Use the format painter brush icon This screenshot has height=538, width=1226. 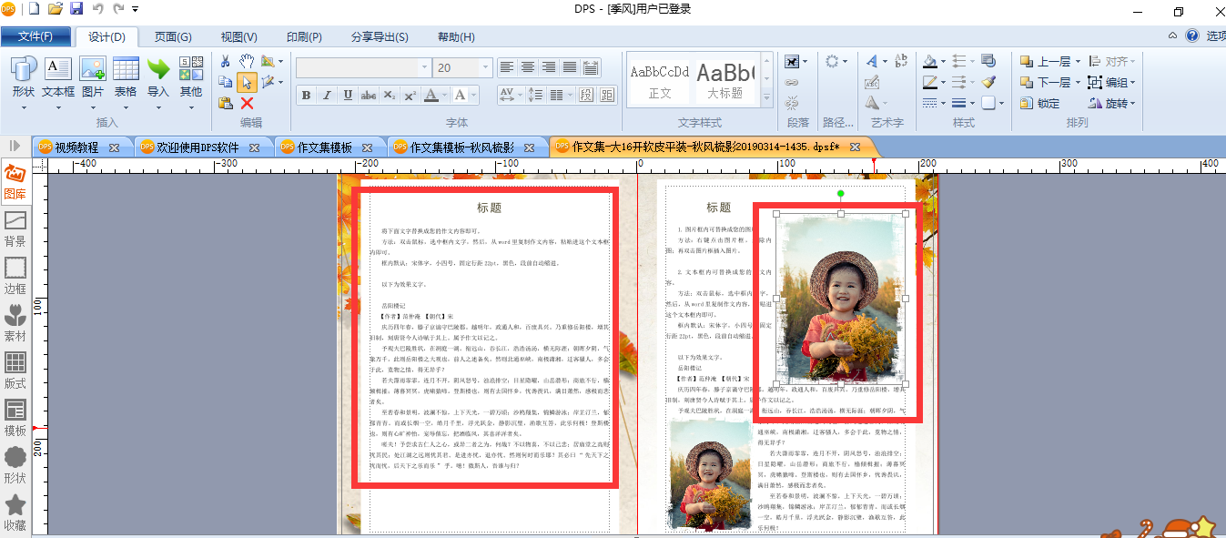989,82
